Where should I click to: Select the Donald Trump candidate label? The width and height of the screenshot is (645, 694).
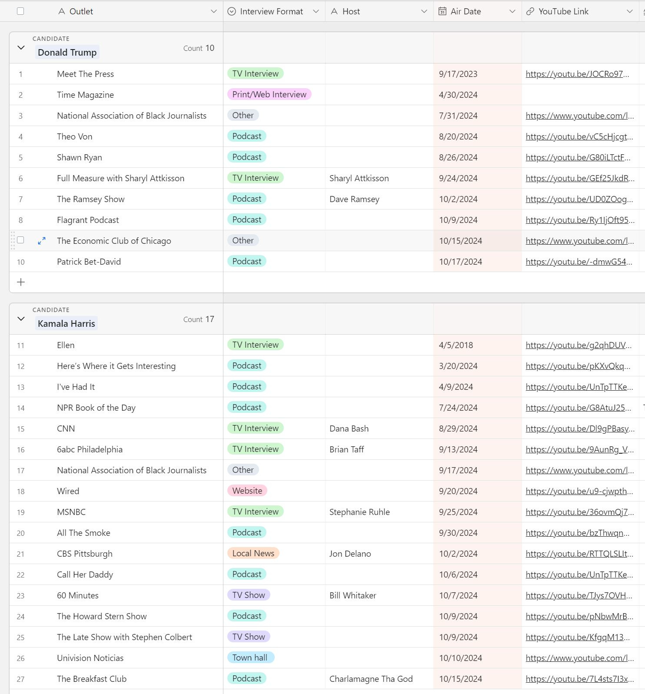[67, 52]
